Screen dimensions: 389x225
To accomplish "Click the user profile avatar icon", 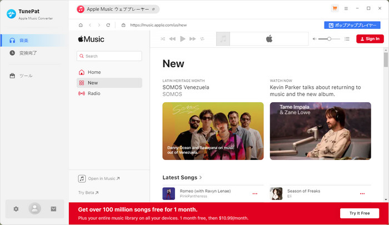I will tap(35, 209).
